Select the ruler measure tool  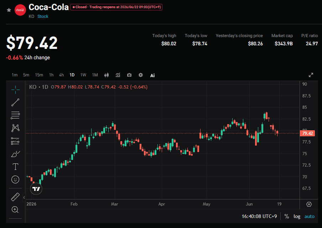(15, 197)
